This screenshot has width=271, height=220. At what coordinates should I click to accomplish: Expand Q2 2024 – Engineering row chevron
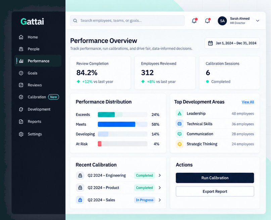[160, 175]
